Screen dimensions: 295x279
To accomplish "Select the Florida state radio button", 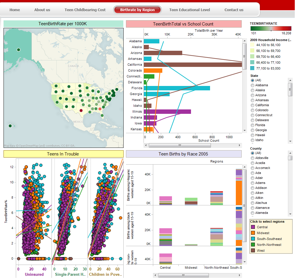I will [253, 125].
